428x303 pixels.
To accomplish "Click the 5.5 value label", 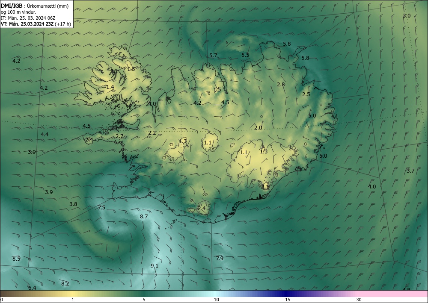I will [245, 55].
